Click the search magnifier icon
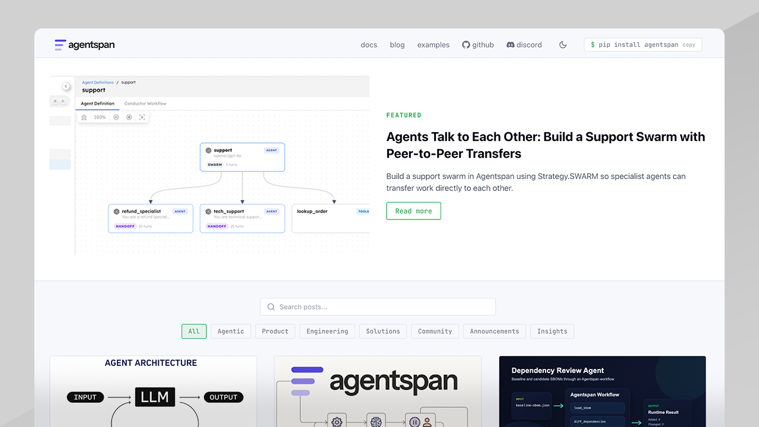 tap(271, 307)
